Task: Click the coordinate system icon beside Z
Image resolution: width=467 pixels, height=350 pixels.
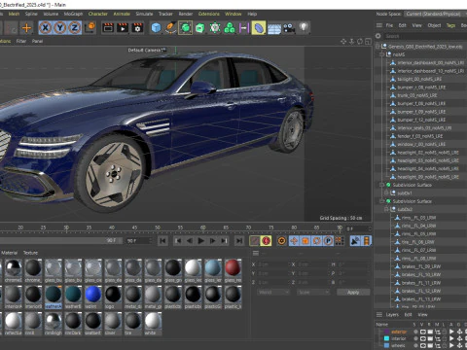Action: point(90,28)
